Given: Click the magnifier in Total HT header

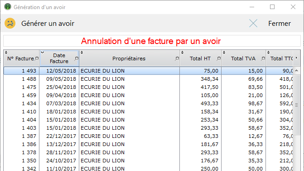Looking at the screenshot, I should [218, 59].
